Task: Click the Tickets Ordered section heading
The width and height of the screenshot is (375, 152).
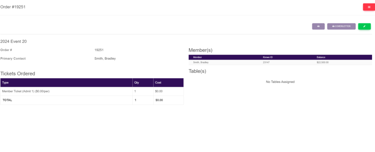Action: [18, 74]
